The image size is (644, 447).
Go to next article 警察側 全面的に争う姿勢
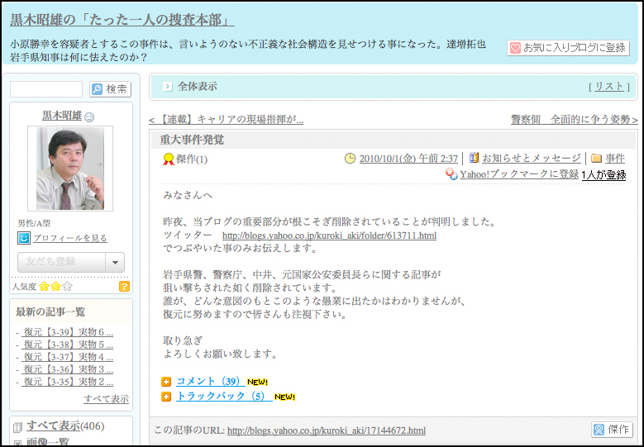[x=574, y=120]
